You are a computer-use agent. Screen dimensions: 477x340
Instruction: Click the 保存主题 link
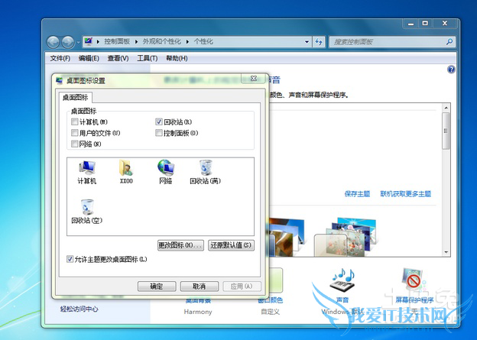pos(357,194)
